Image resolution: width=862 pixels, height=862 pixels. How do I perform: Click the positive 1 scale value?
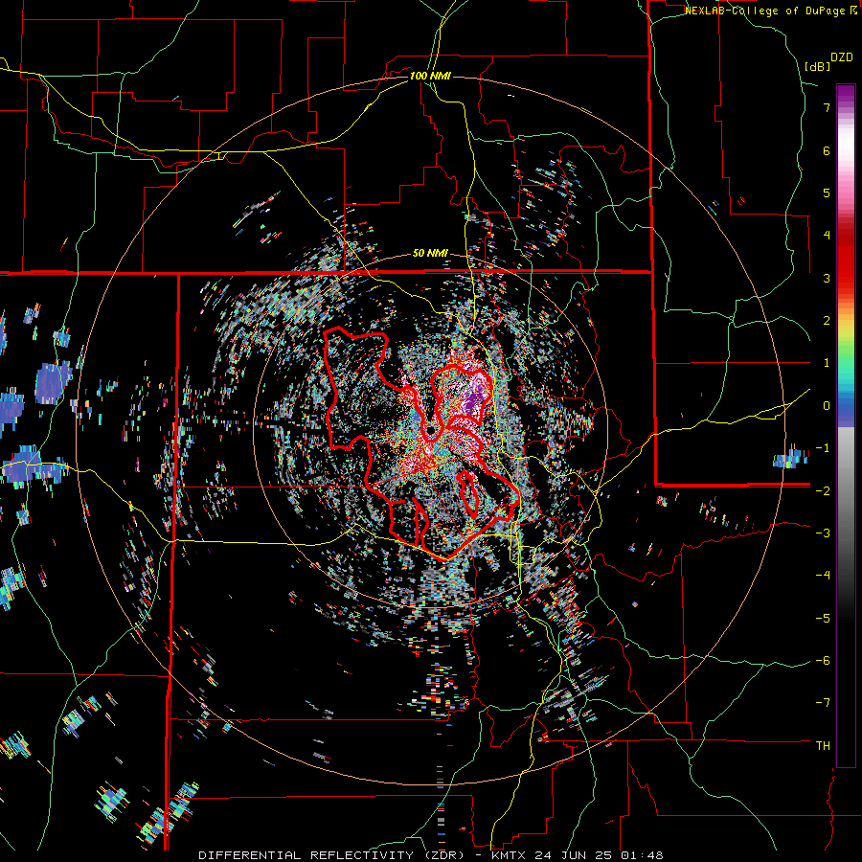click(827, 363)
